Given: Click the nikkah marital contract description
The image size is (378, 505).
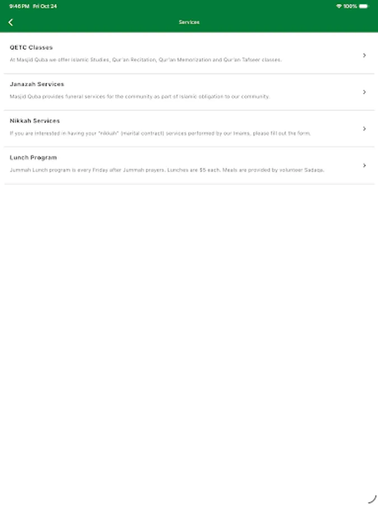Looking at the screenshot, I should [x=160, y=134].
